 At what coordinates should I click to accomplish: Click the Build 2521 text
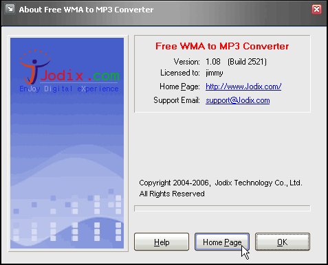pos(247,62)
